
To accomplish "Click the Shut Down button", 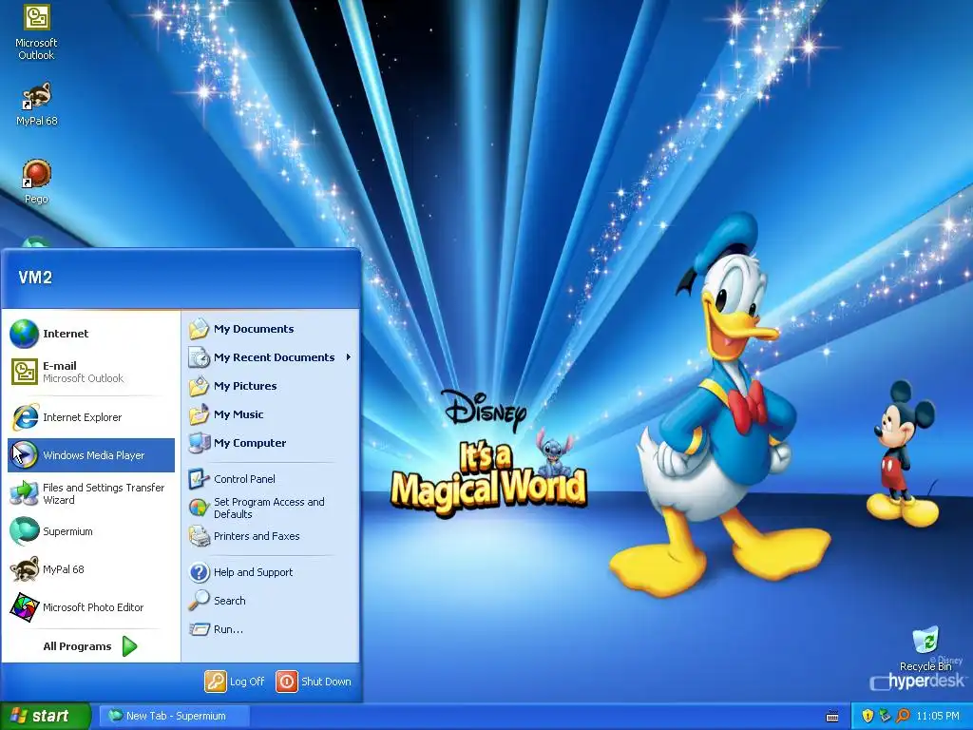I will [x=314, y=681].
